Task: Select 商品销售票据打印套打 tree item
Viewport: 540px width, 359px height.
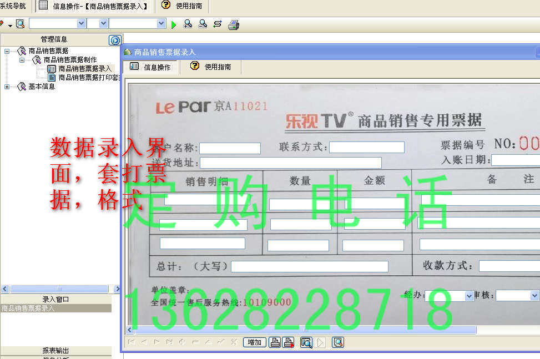Action: [x=89, y=78]
